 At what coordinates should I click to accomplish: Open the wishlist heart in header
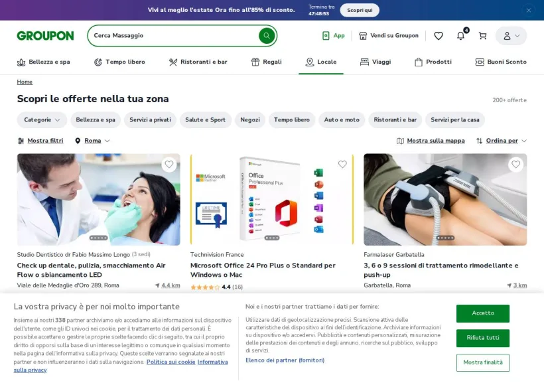[x=439, y=36]
